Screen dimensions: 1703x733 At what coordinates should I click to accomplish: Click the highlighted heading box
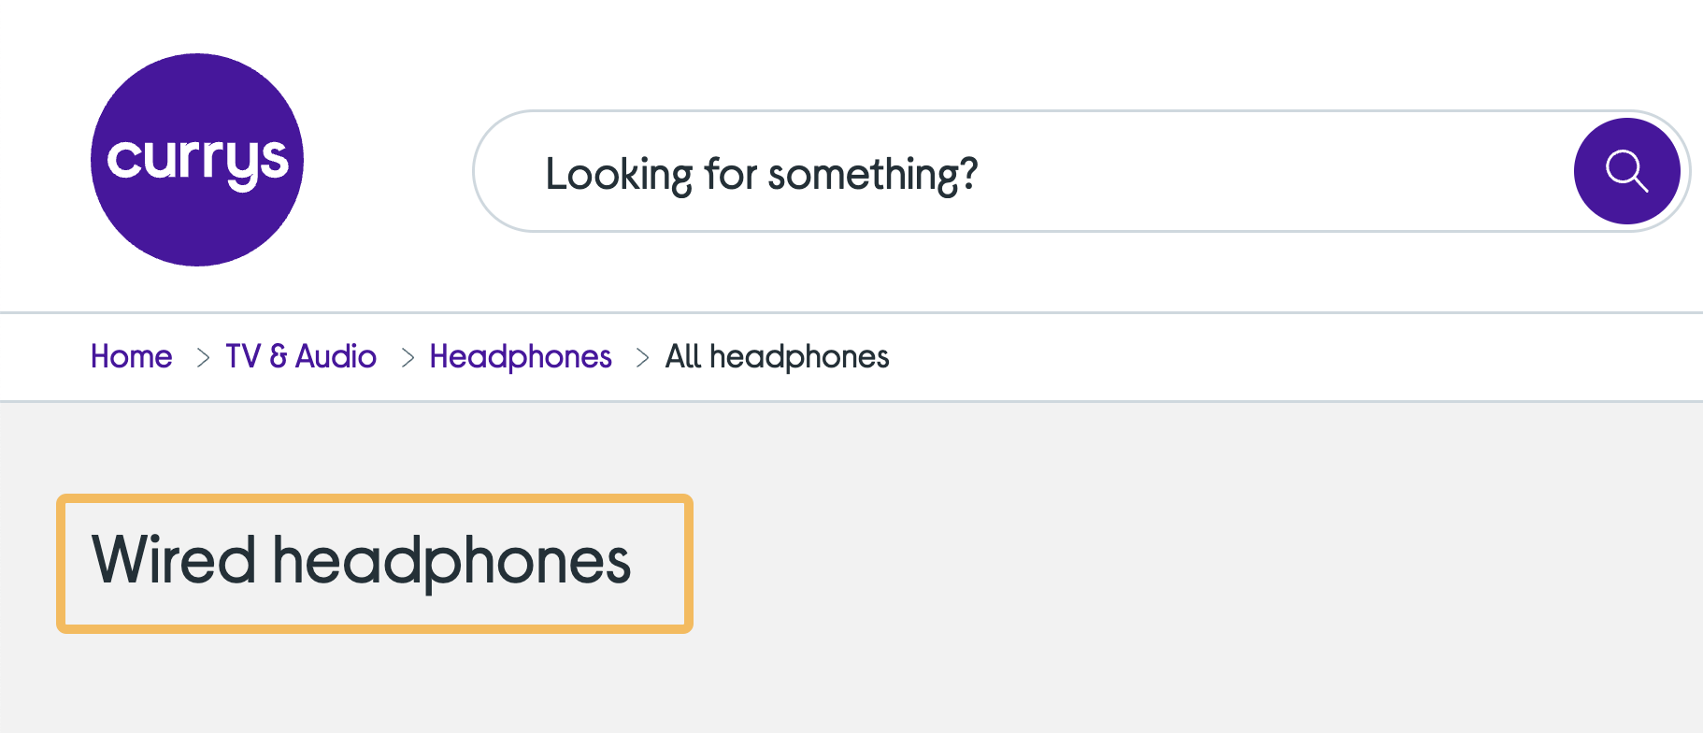374,562
